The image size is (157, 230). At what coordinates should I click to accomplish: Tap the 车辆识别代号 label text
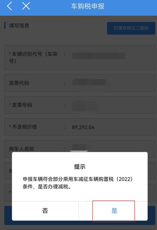(33, 57)
